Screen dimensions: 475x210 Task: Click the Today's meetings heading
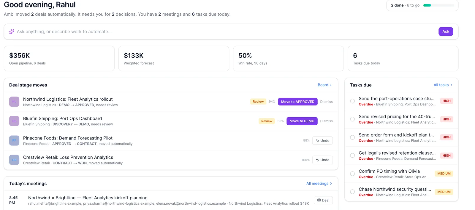(x=28, y=184)
